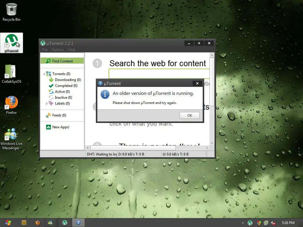Viewport: 303px width, 227px height.
Task: Close the µTorrent 2.2.1 main window
Action: click(x=209, y=43)
